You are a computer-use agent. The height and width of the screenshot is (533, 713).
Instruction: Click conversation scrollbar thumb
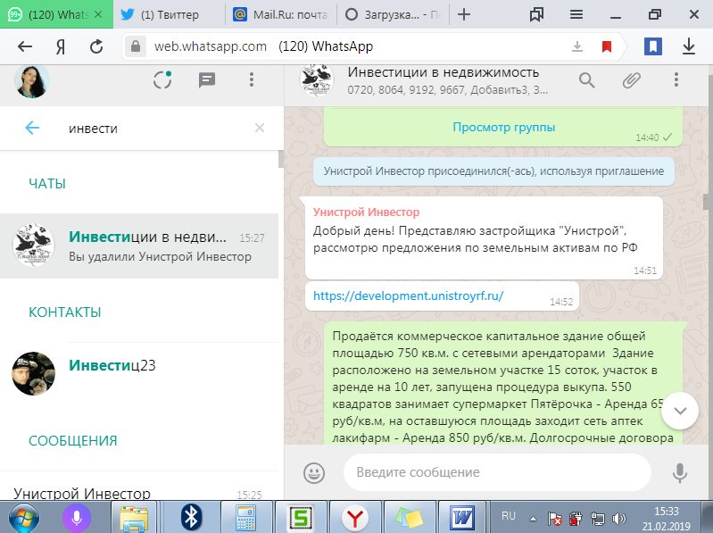click(x=706, y=201)
